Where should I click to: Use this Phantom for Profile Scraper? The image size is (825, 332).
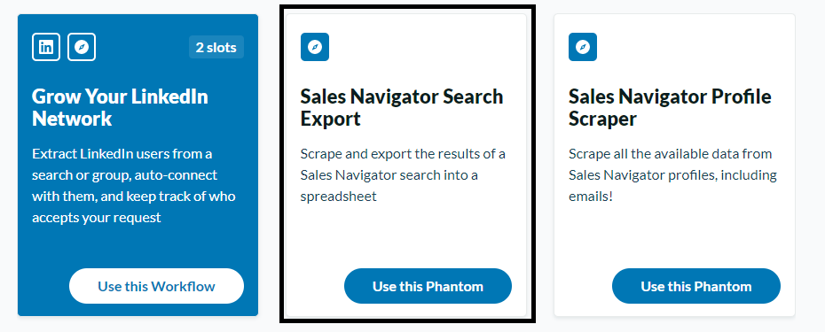tap(696, 286)
